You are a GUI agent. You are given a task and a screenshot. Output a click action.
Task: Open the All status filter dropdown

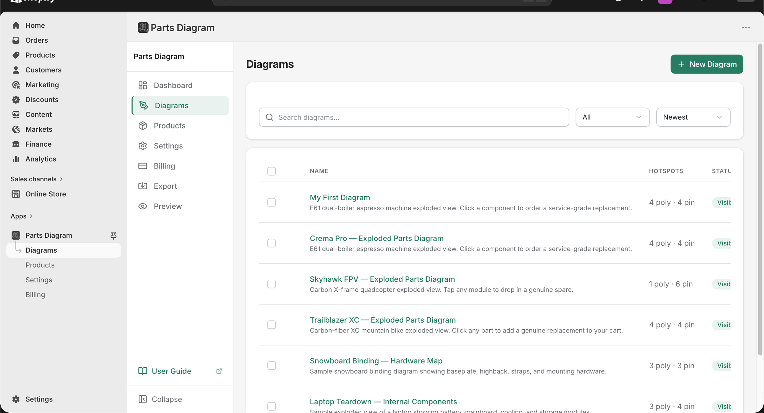[612, 117]
